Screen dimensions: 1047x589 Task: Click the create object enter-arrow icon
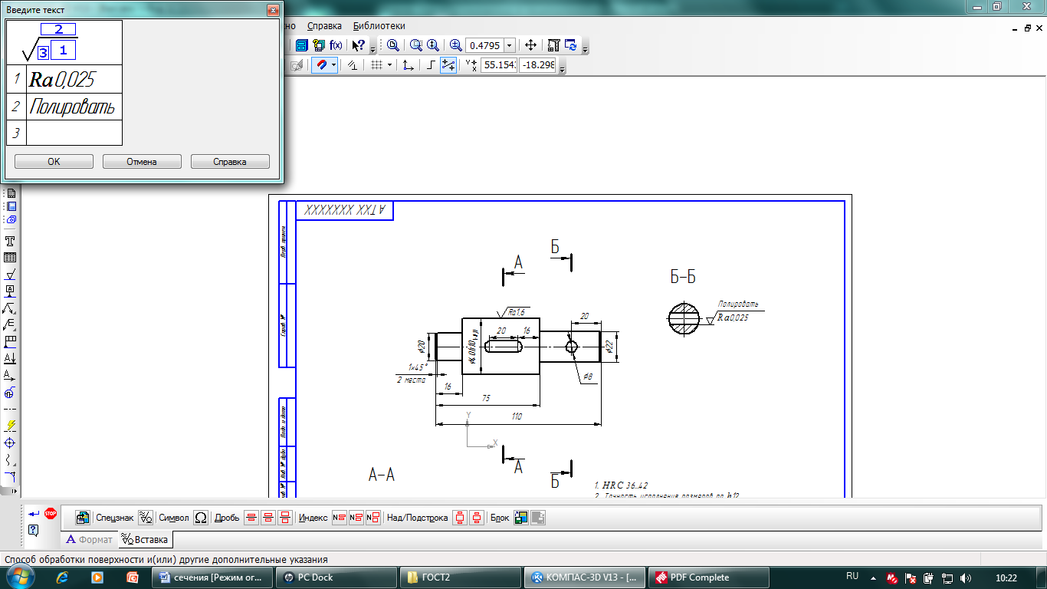coord(34,513)
